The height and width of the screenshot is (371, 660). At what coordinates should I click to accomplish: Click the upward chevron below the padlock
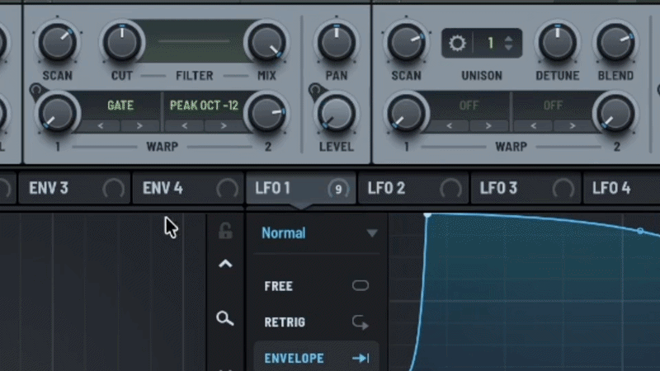[225, 264]
